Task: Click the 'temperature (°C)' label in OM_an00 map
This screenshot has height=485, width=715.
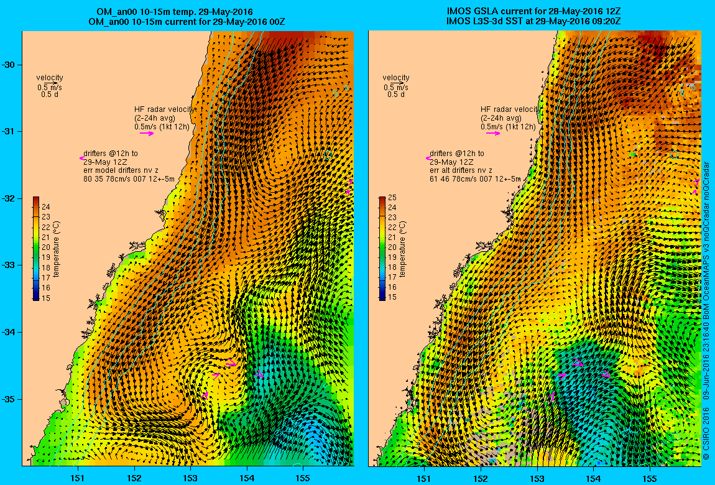Action: [56, 249]
